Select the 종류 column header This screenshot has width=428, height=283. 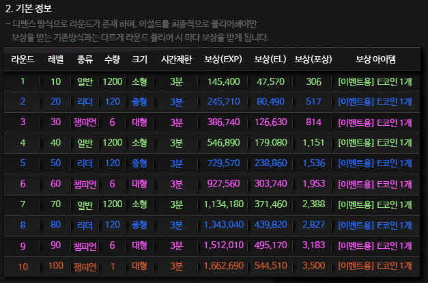pyautogui.click(x=85, y=59)
